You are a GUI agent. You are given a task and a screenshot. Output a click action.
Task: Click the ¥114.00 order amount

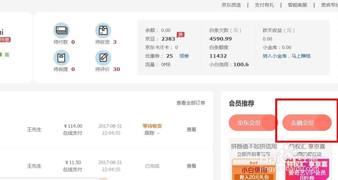tap(73, 126)
